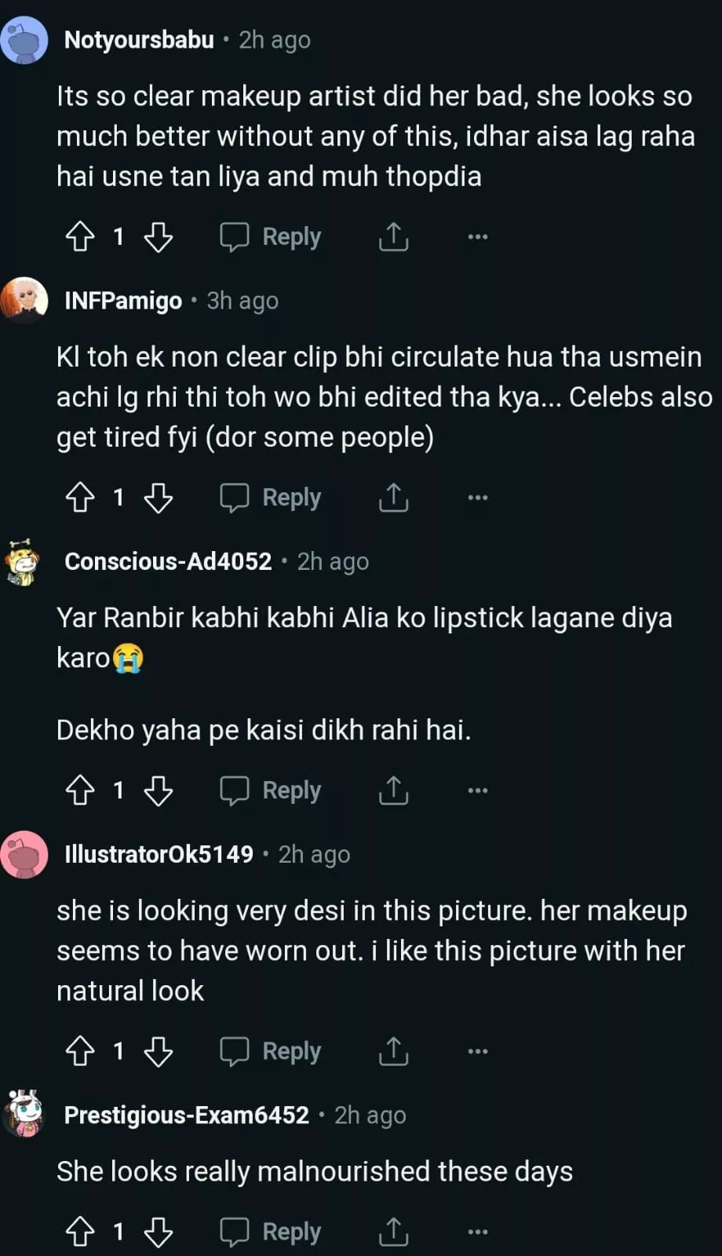Screen dimensions: 722x1256
Task: Click share icon under INFPamigo's comment
Action: coord(393,497)
